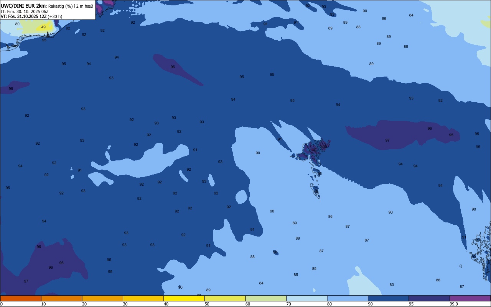Select the 20–30 amber legend segment
Image resolution: width=491 pixels, height=307 pixels.
(102, 298)
